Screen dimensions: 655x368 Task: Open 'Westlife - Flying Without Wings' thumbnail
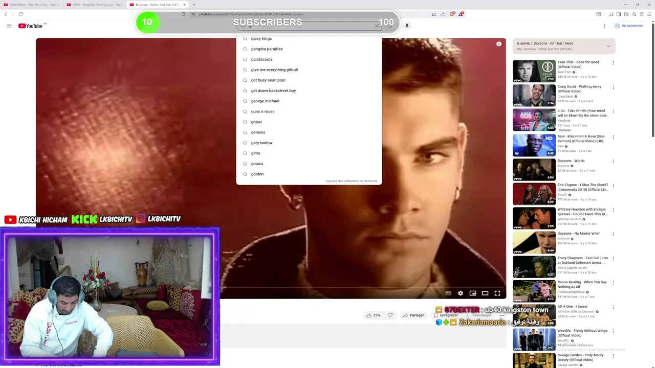(x=534, y=339)
